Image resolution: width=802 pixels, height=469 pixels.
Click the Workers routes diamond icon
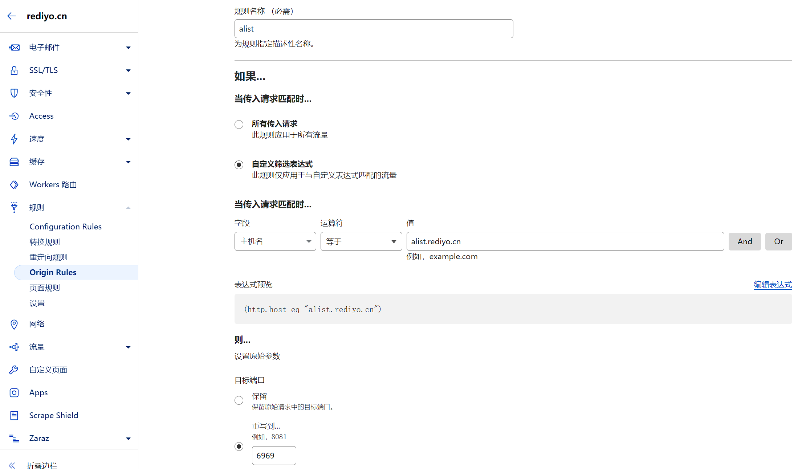click(x=14, y=185)
